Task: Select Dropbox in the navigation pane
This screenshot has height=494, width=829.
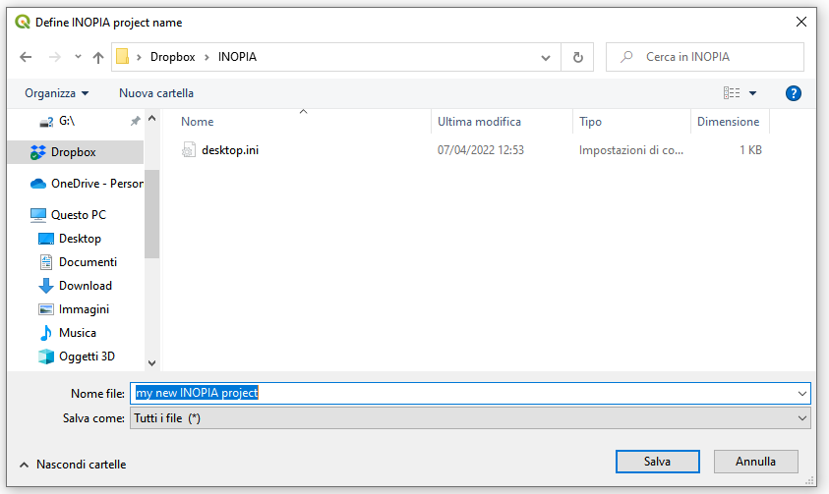Action: (75, 152)
